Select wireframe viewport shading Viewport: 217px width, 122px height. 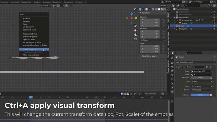156,9
